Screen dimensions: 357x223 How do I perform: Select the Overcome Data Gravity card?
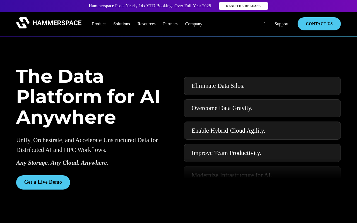tap(262, 108)
